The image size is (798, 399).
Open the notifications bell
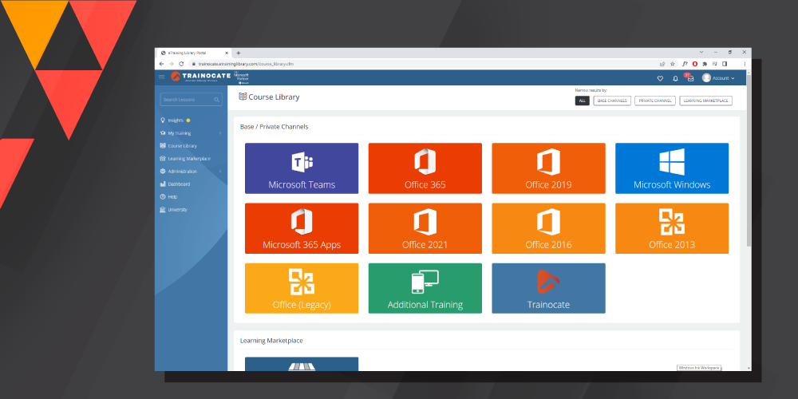coord(675,78)
